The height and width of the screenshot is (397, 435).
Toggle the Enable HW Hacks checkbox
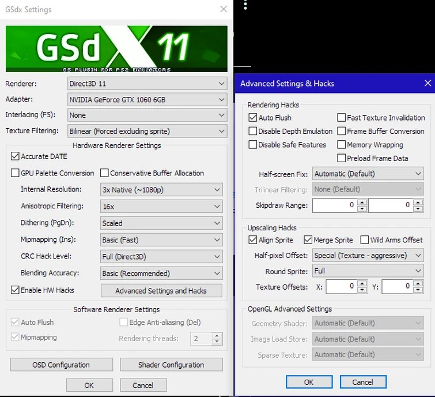click(x=15, y=290)
